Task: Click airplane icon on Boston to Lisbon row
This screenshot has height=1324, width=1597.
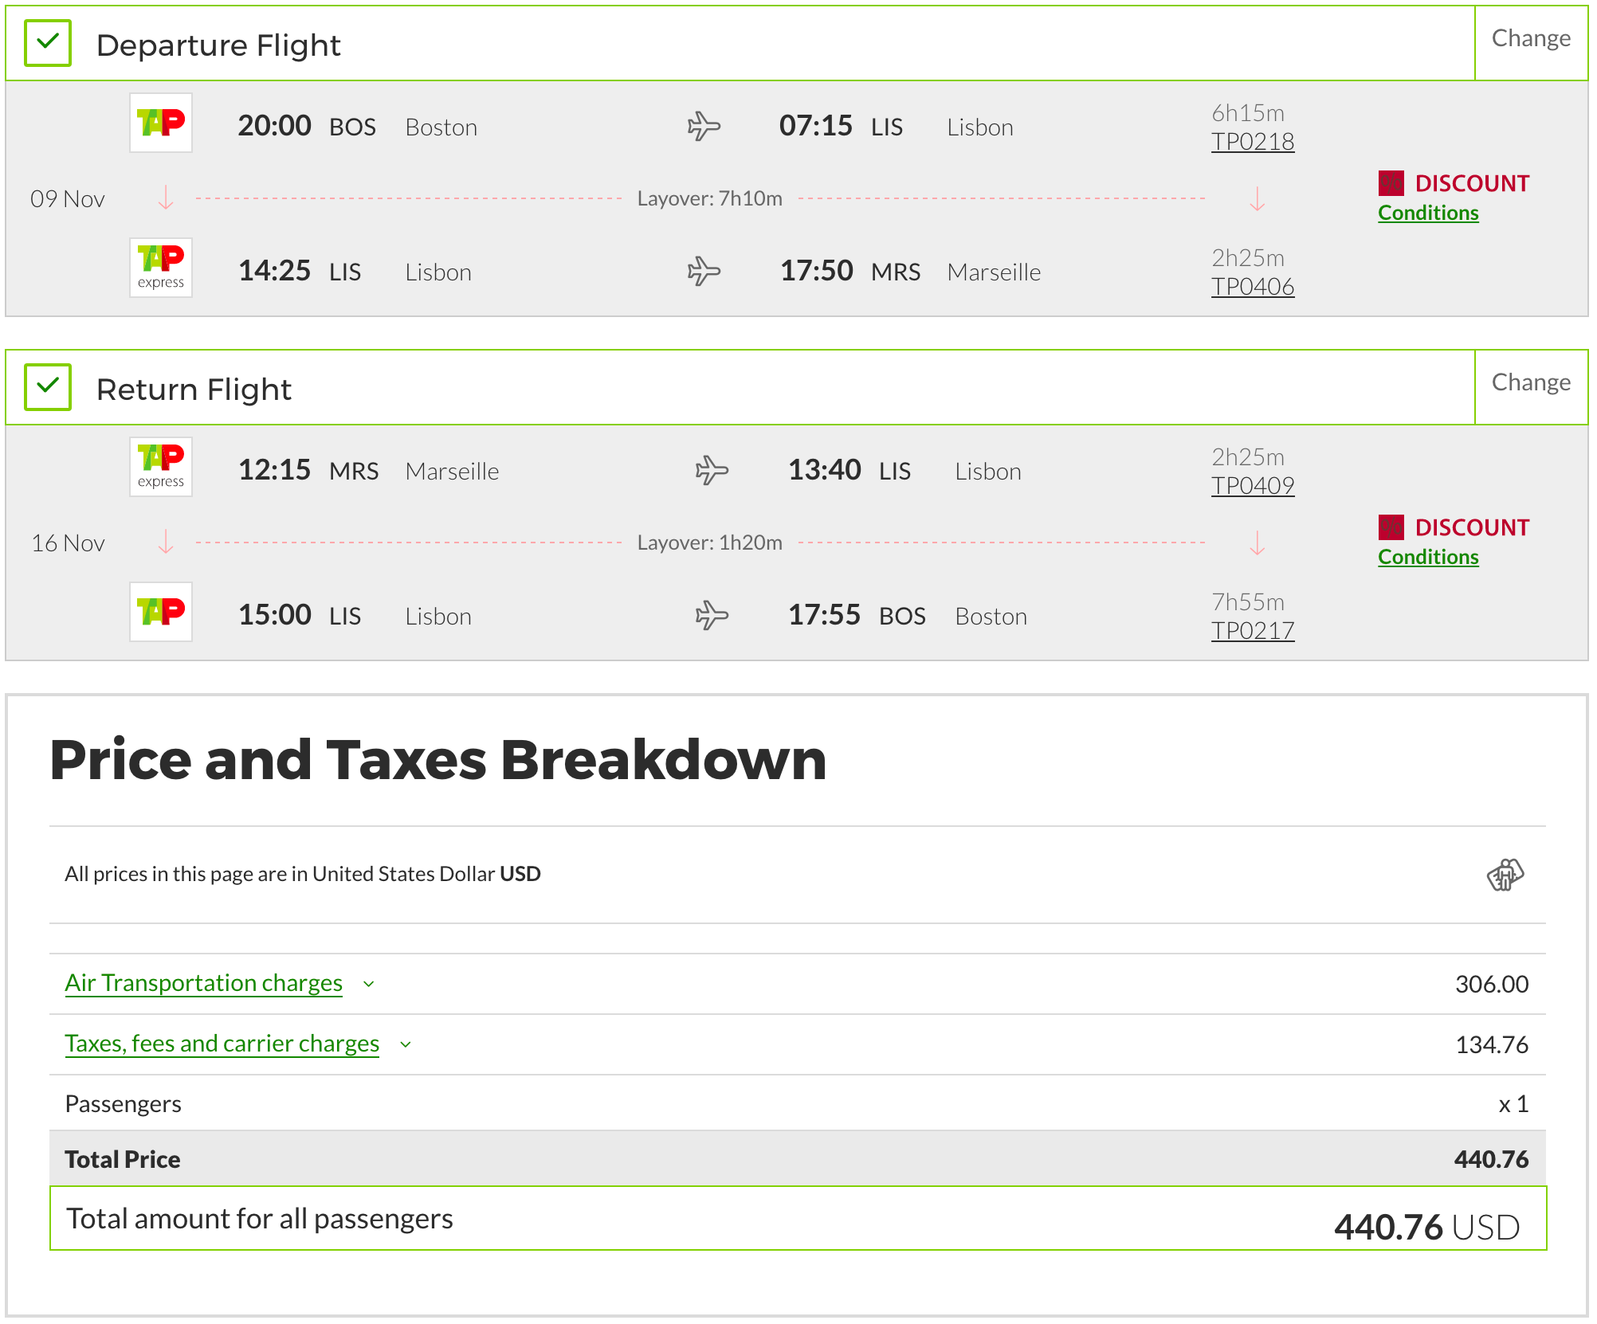Action: tap(704, 126)
